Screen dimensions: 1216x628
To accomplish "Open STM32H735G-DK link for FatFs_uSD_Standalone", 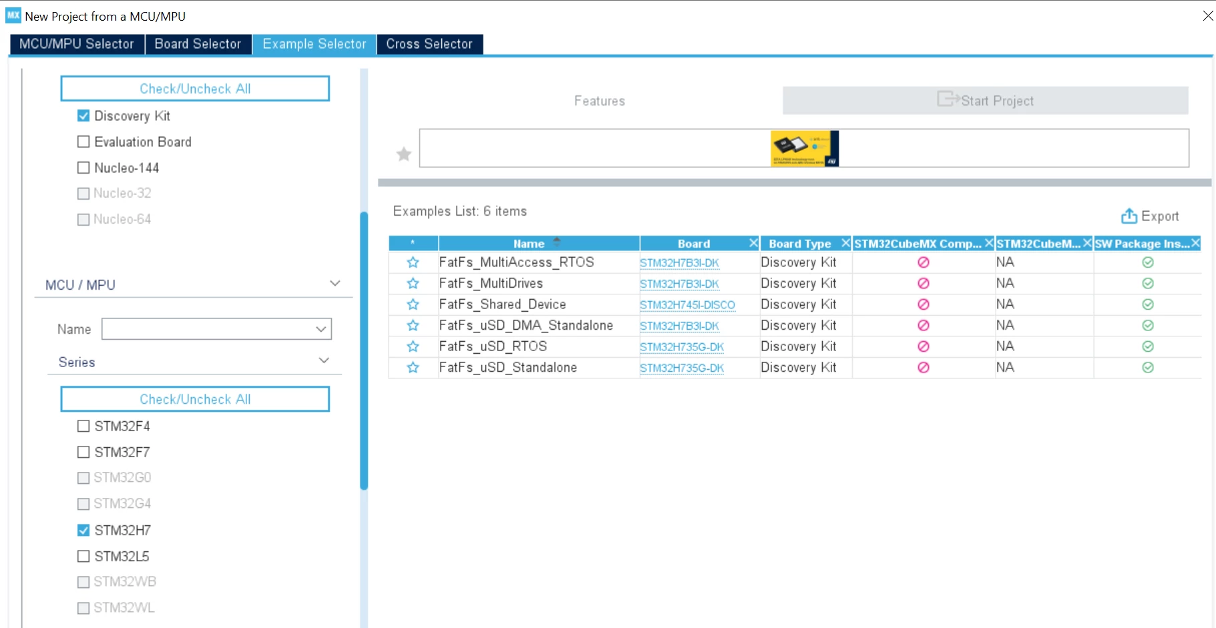I will [682, 368].
